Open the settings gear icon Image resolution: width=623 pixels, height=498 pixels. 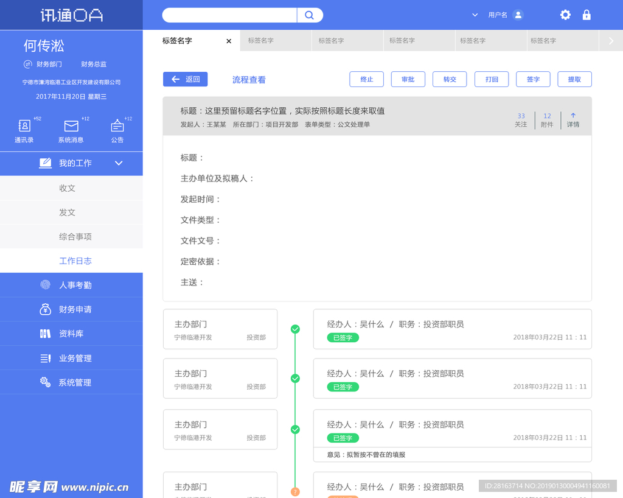tap(565, 15)
